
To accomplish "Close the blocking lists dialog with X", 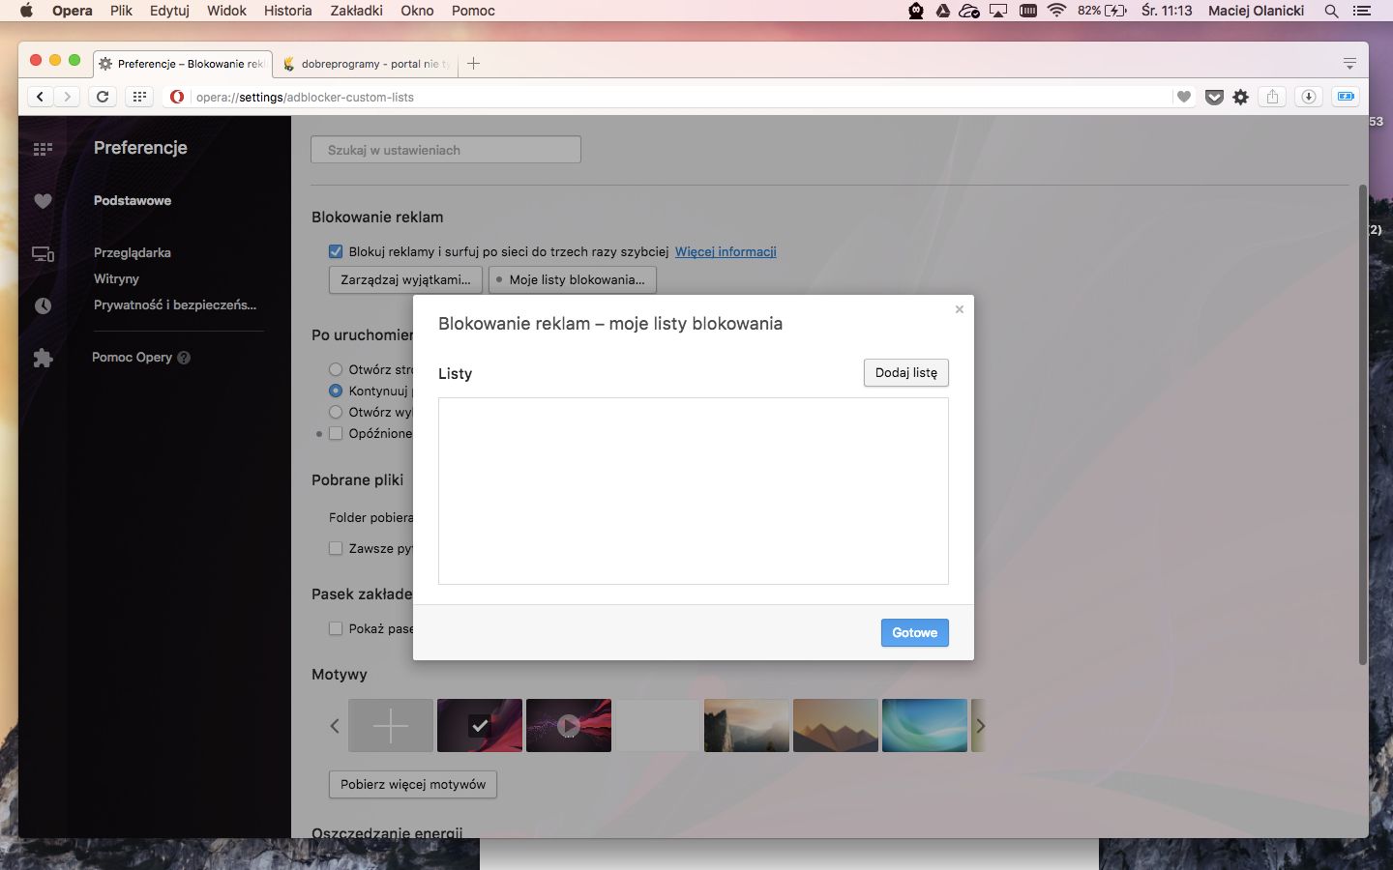I will coord(960,309).
